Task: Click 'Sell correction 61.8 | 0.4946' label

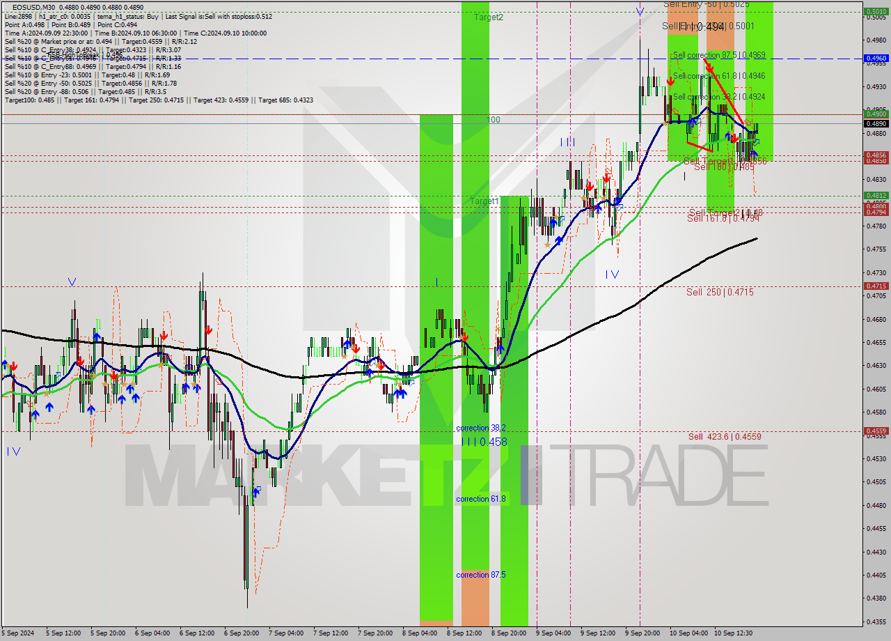Action: tap(719, 75)
